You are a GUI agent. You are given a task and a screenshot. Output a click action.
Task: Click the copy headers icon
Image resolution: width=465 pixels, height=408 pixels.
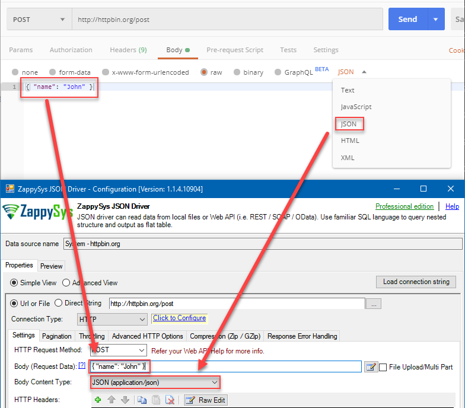pyautogui.click(x=142, y=400)
